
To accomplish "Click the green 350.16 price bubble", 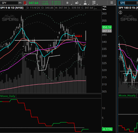I will [x=107, y=27].
